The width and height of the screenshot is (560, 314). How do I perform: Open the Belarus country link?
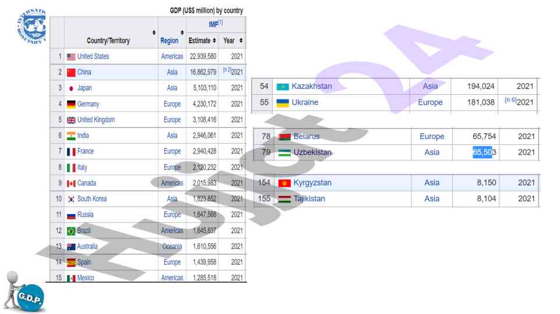307,136
